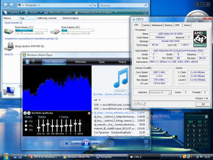The height and width of the screenshot is (160, 213).
Task: Click the Resetuj equalizer link
Action: click(42, 117)
